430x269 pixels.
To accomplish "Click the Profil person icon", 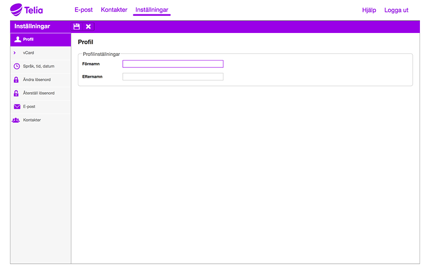I will [18, 39].
